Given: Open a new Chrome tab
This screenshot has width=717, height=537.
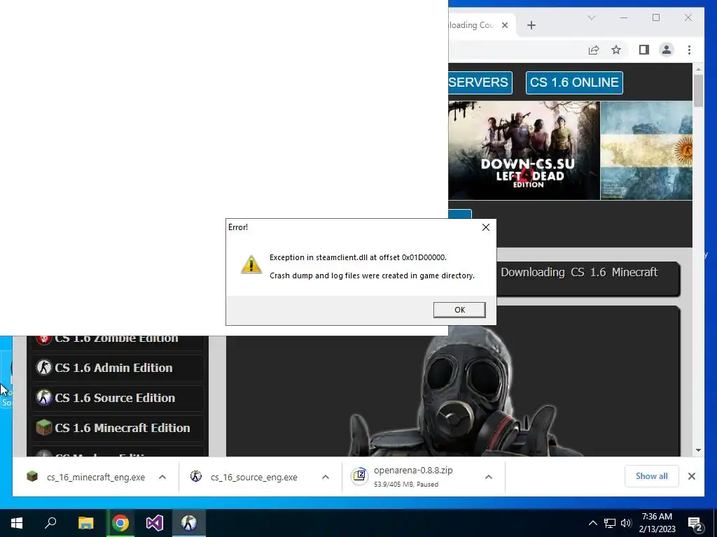Looking at the screenshot, I should (531, 25).
